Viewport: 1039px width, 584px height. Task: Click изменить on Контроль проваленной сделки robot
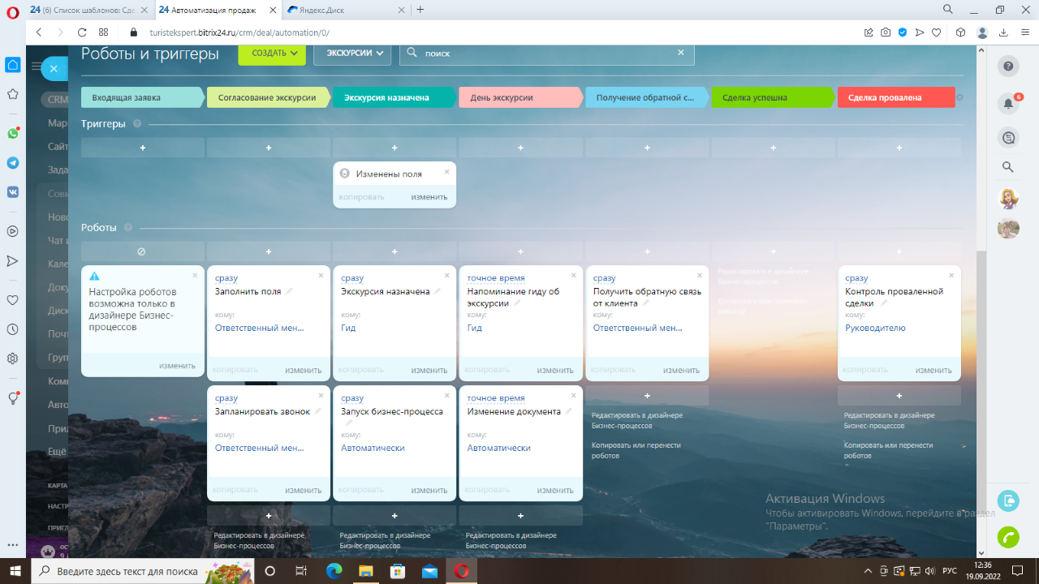[933, 370]
